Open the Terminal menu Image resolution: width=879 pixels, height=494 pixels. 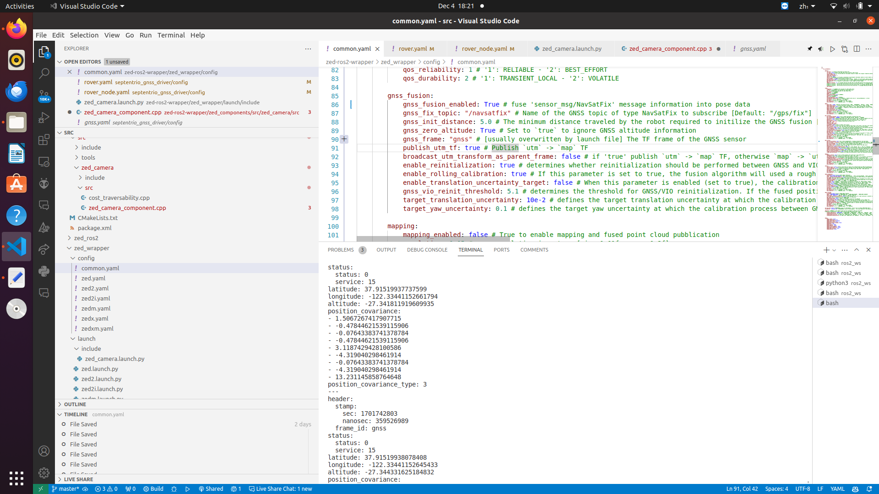pyautogui.click(x=171, y=35)
